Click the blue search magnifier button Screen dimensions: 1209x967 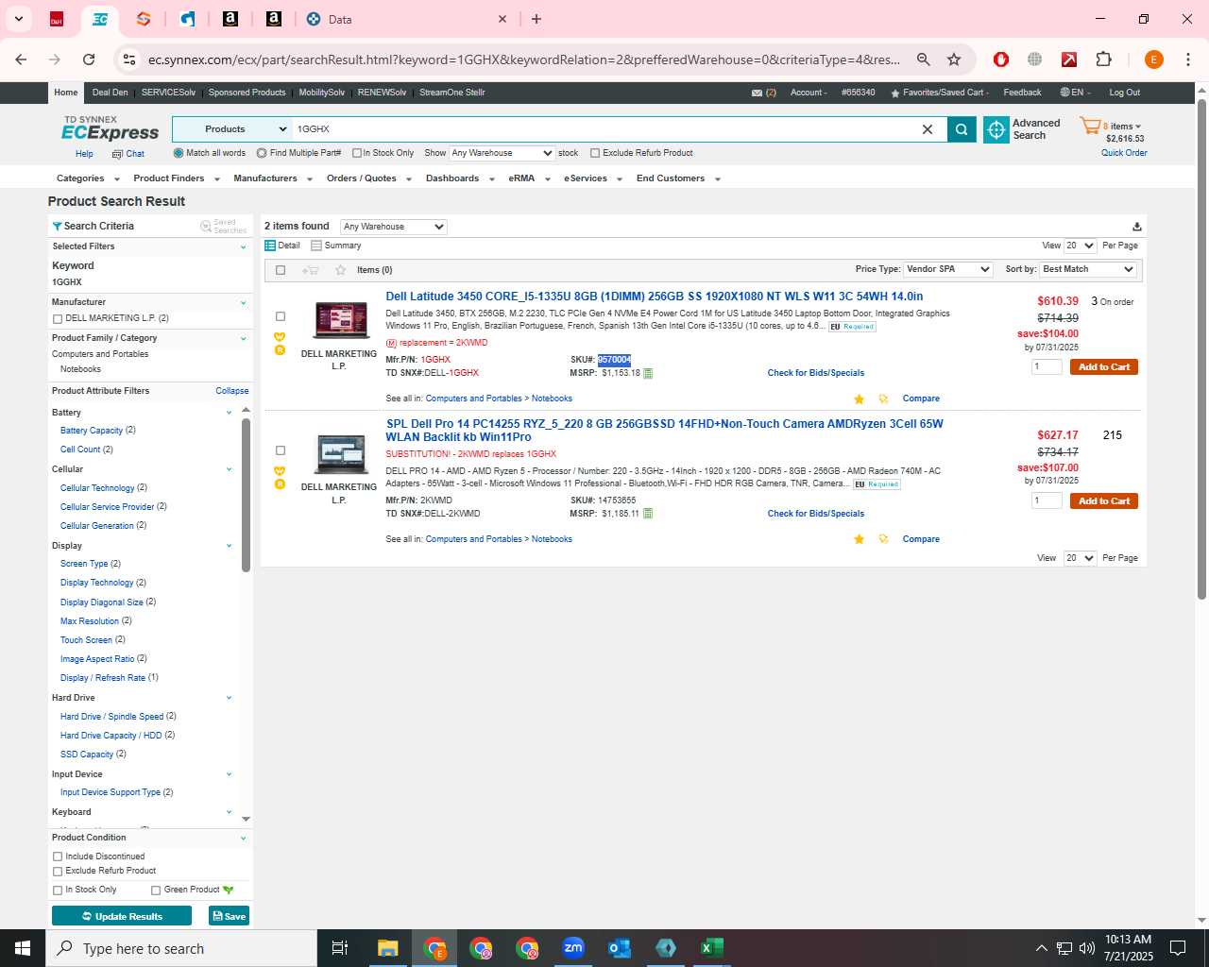click(962, 129)
